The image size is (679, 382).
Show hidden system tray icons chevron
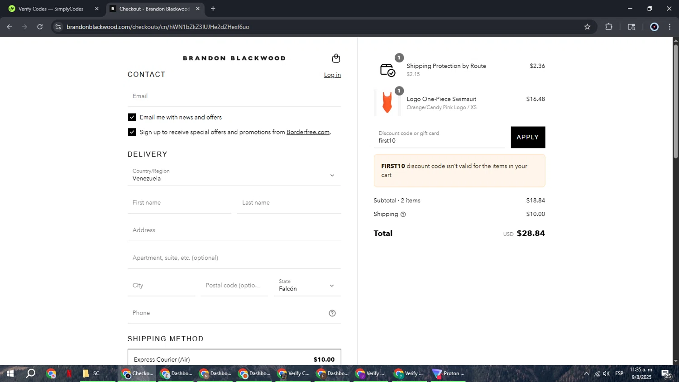pyautogui.click(x=586, y=373)
